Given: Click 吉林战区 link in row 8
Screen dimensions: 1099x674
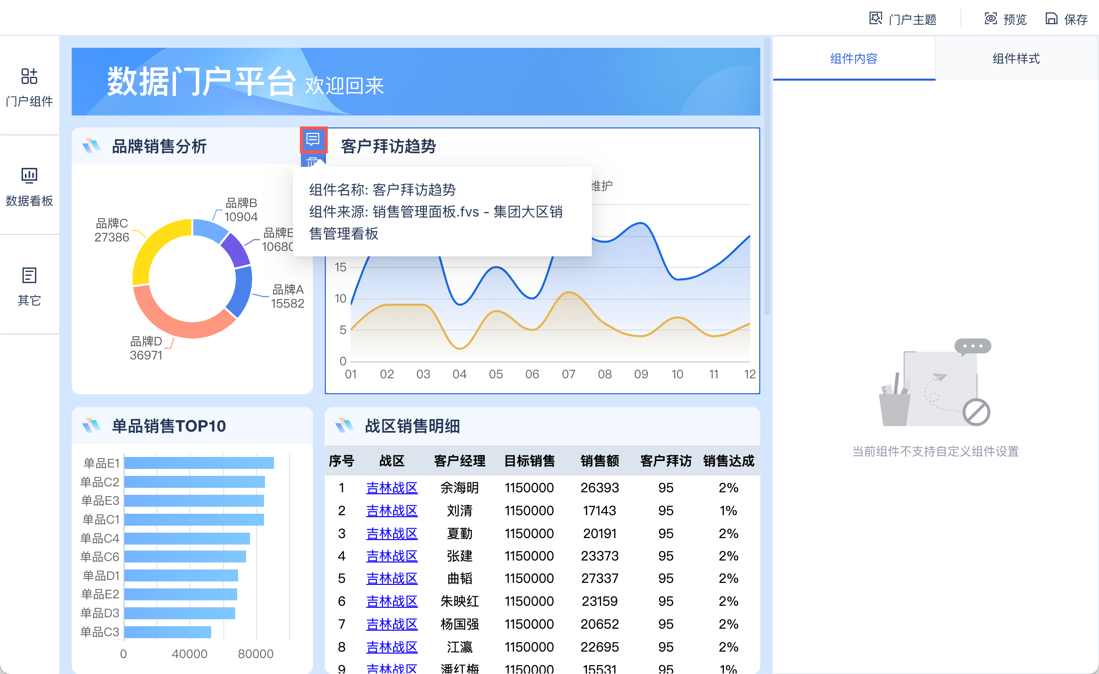Looking at the screenshot, I should point(392,647).
